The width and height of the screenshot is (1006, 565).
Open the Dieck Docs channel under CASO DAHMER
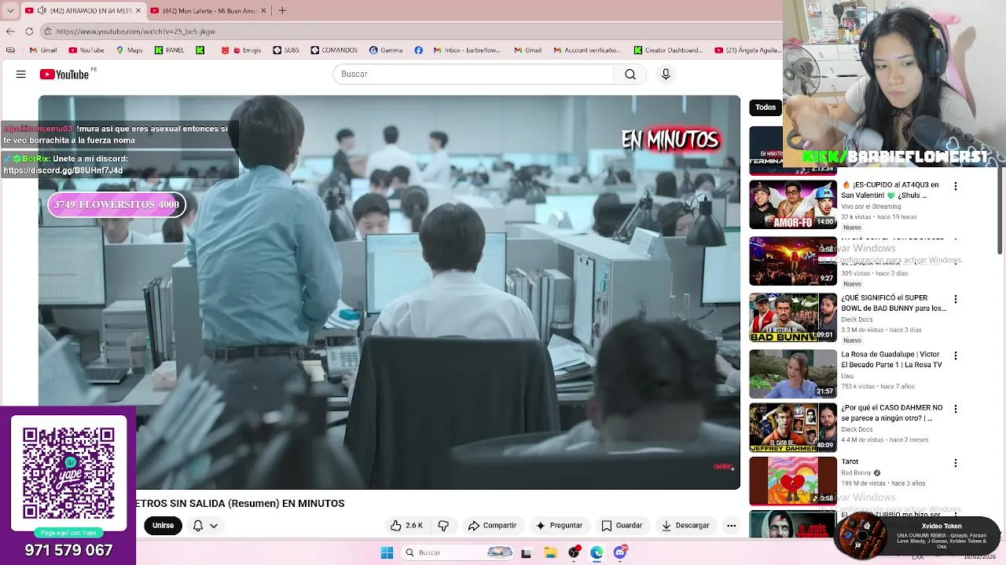click(857, 429)
